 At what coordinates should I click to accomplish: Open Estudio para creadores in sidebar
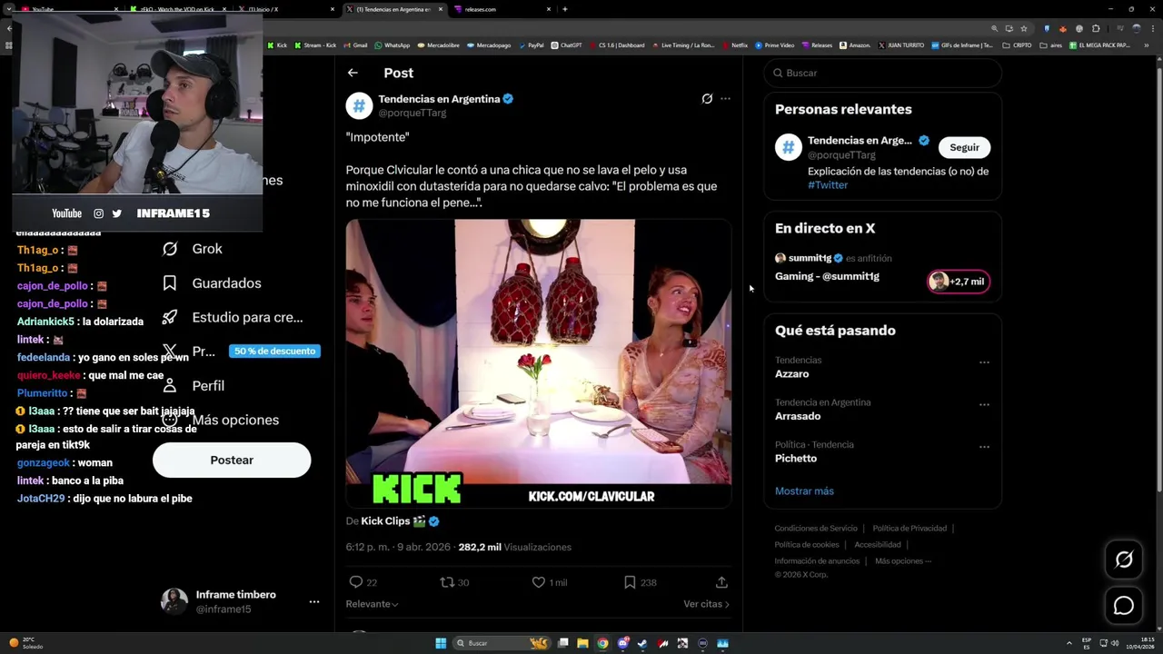(x=233, y=317)
